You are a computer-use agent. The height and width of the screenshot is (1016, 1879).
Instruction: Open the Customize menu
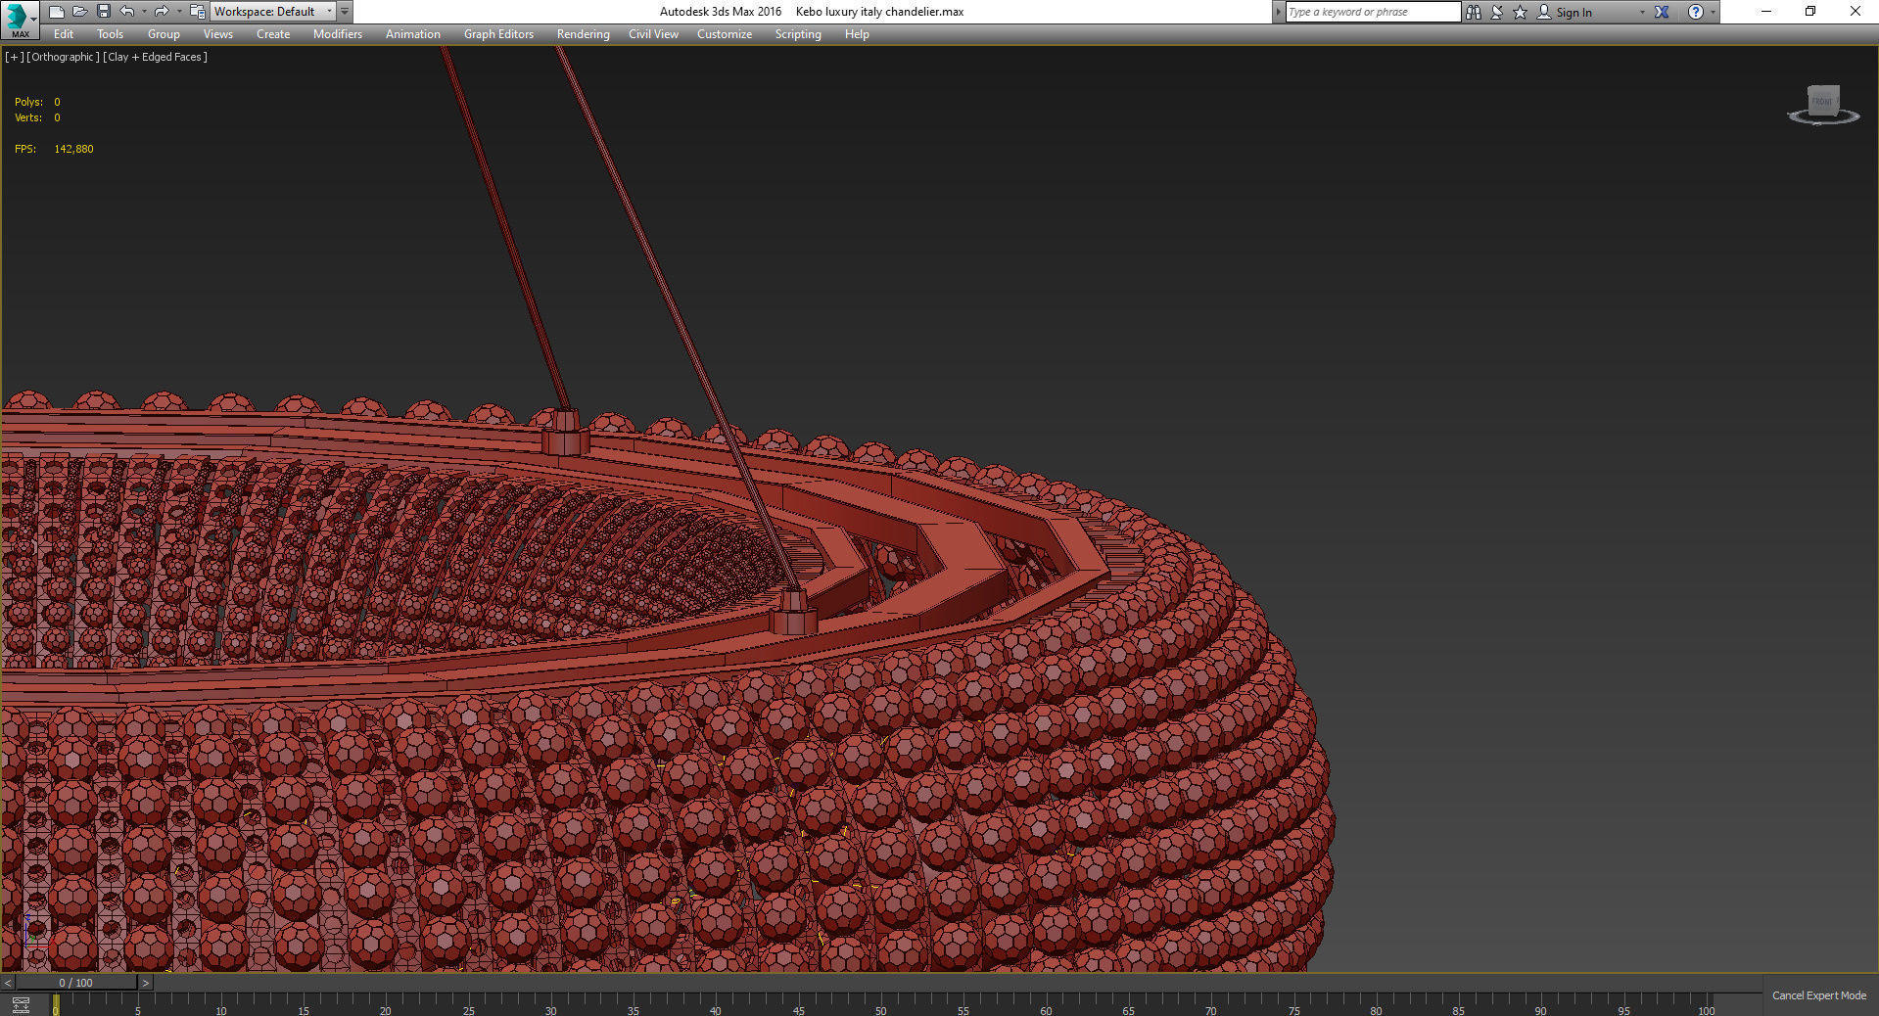pyautogui.click(x=725, y=34)
